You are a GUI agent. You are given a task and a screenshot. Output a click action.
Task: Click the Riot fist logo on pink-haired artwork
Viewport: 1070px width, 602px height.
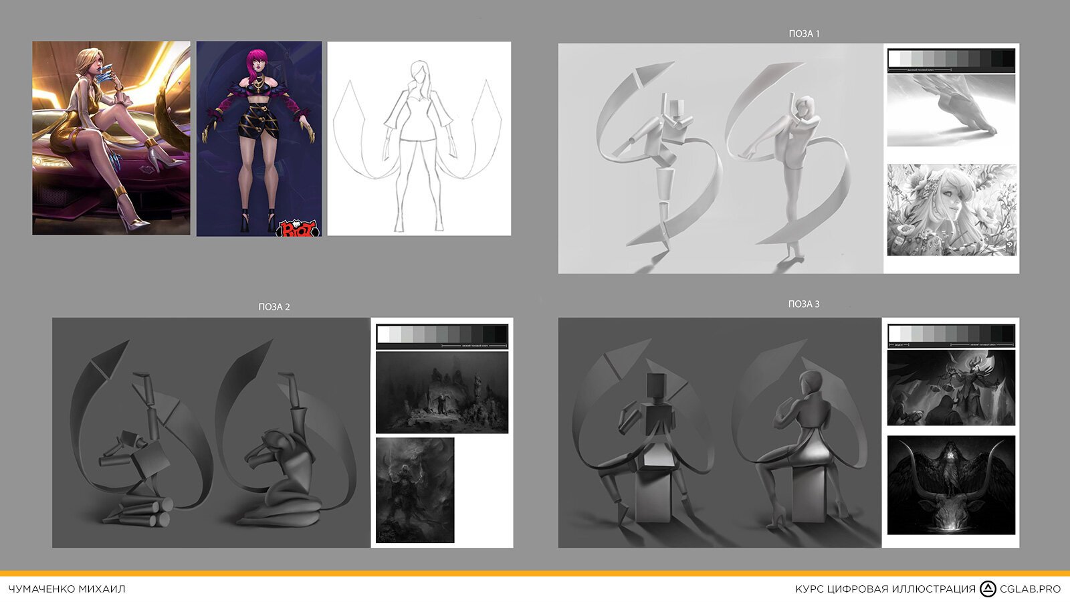(298, 228)
